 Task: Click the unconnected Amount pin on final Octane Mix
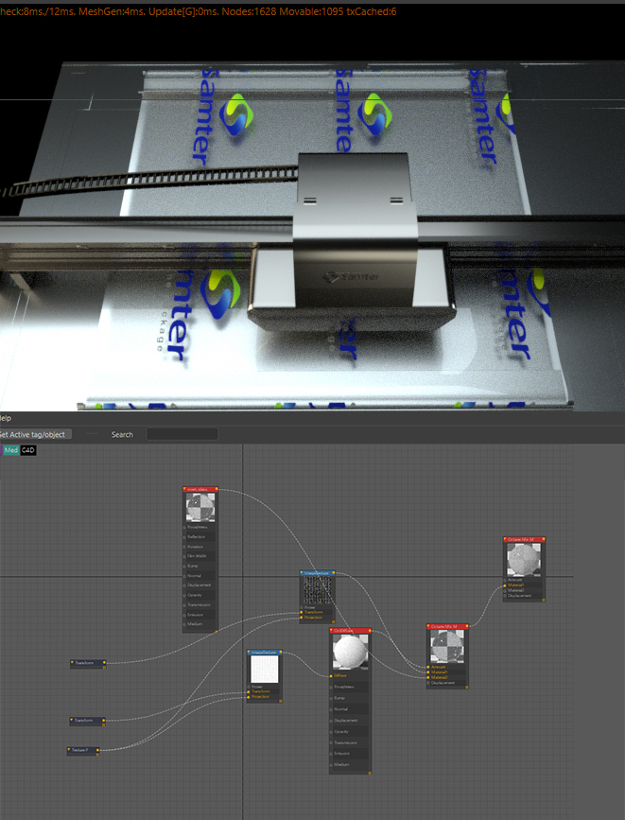pos(505,581)
